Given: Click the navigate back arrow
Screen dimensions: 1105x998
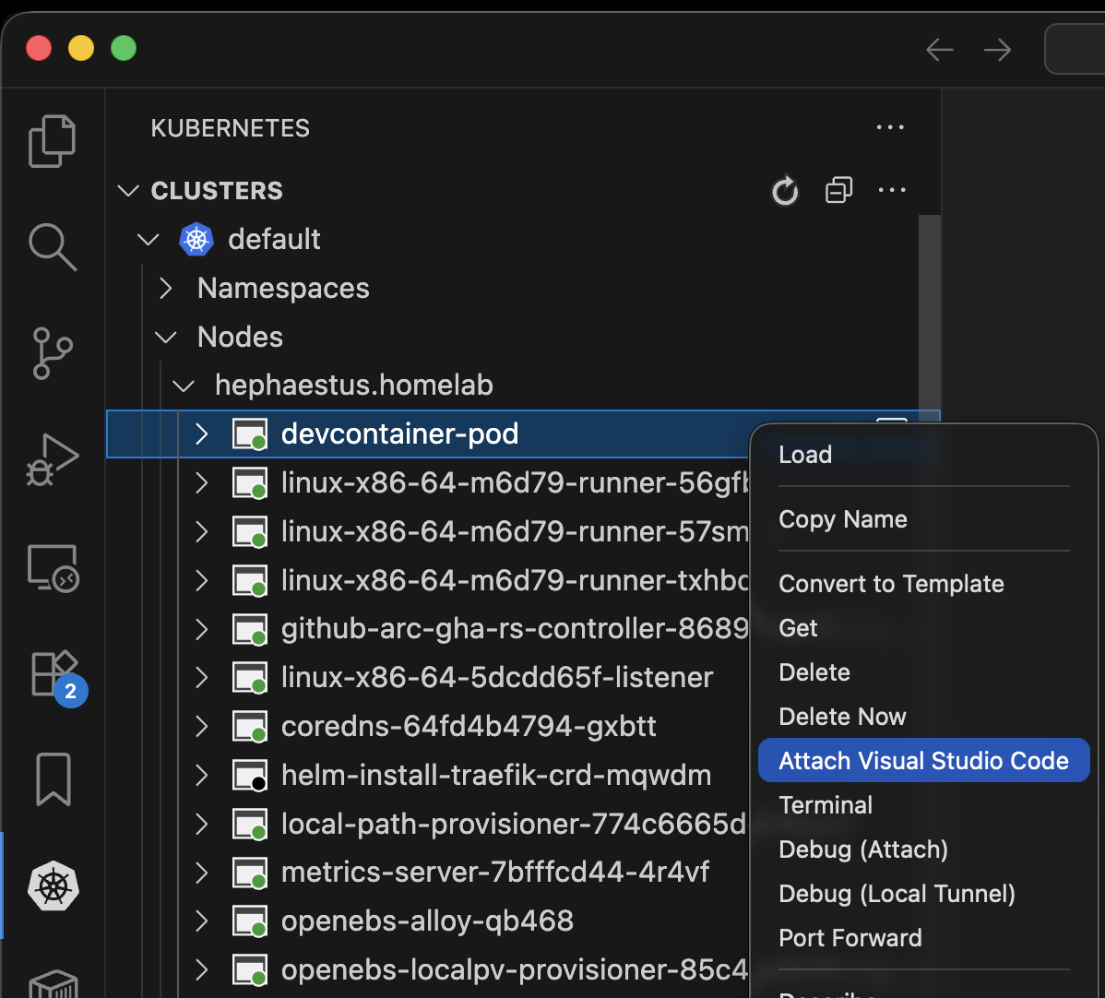Looking at the screenshot, I should 939,50.
